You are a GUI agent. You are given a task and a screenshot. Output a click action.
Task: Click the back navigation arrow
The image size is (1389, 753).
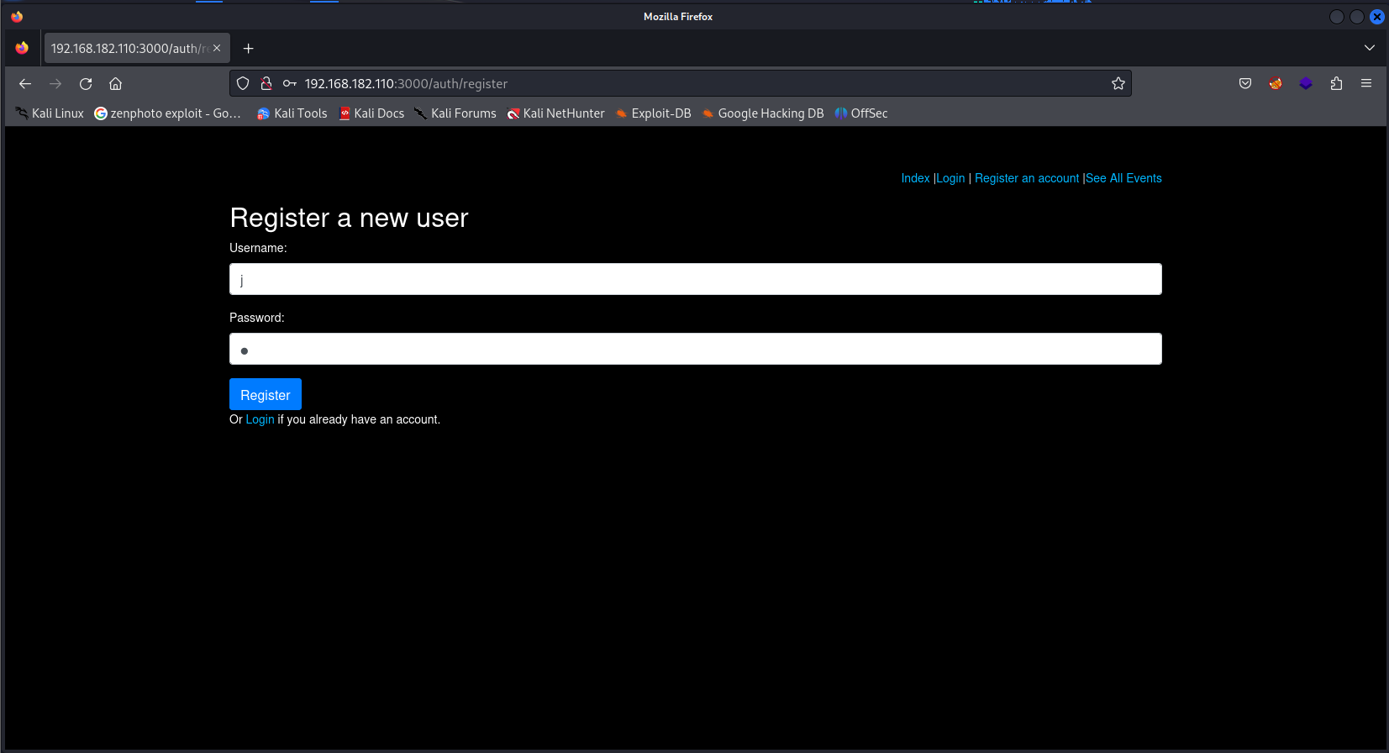[25, 84]
